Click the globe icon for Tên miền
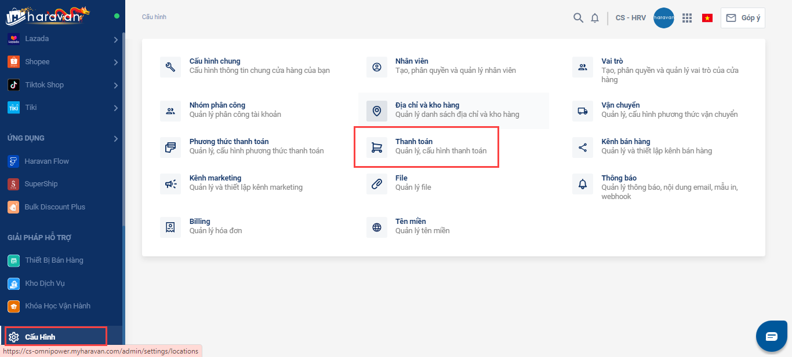This screenshot has width=792, height=357. (377, 227)
